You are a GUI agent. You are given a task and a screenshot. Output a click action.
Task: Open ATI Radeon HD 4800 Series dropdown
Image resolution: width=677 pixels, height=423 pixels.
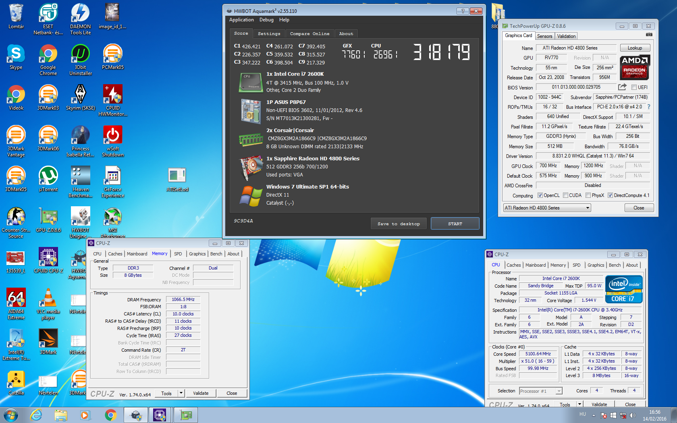(x=547, y=208)
